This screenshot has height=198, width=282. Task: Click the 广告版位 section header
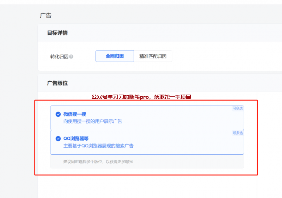[57, 83]
